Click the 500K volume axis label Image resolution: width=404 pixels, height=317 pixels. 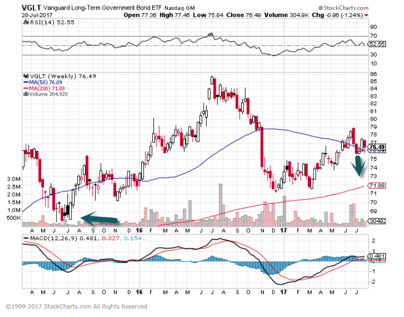14,218
